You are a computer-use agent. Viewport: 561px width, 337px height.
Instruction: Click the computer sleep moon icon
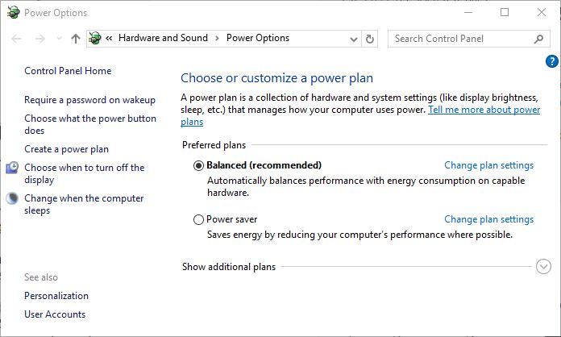(12, 198)
